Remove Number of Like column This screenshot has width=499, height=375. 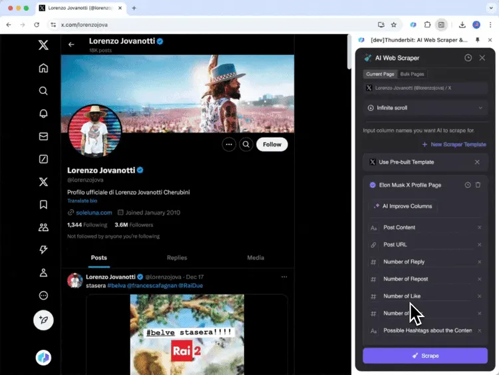coord(479,296)
